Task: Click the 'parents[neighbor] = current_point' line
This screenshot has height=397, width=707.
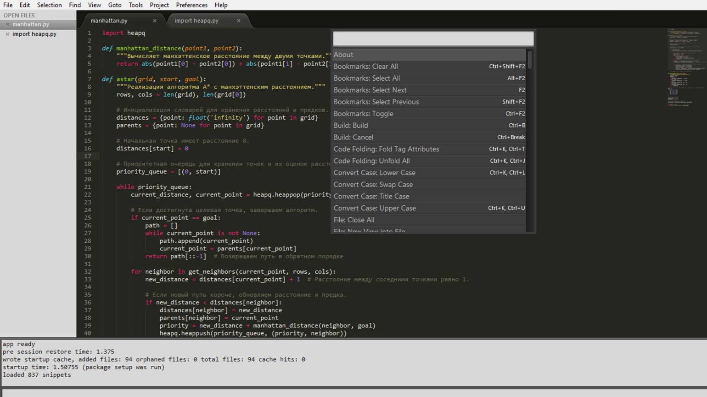Action: click(x=219, y=318)
